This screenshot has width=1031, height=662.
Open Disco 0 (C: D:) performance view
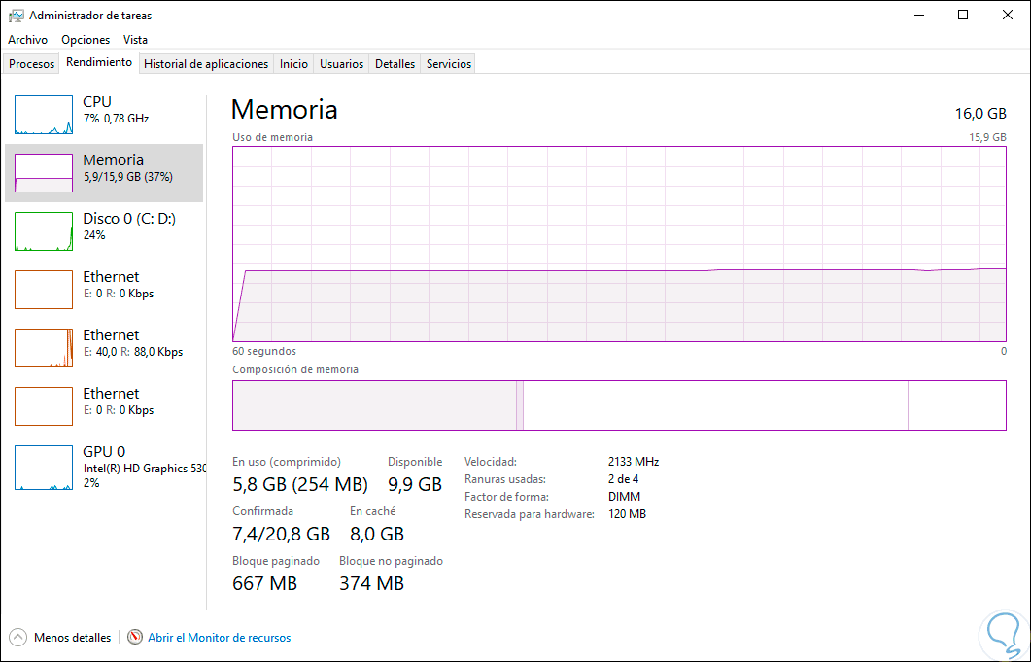coord(44,231)
